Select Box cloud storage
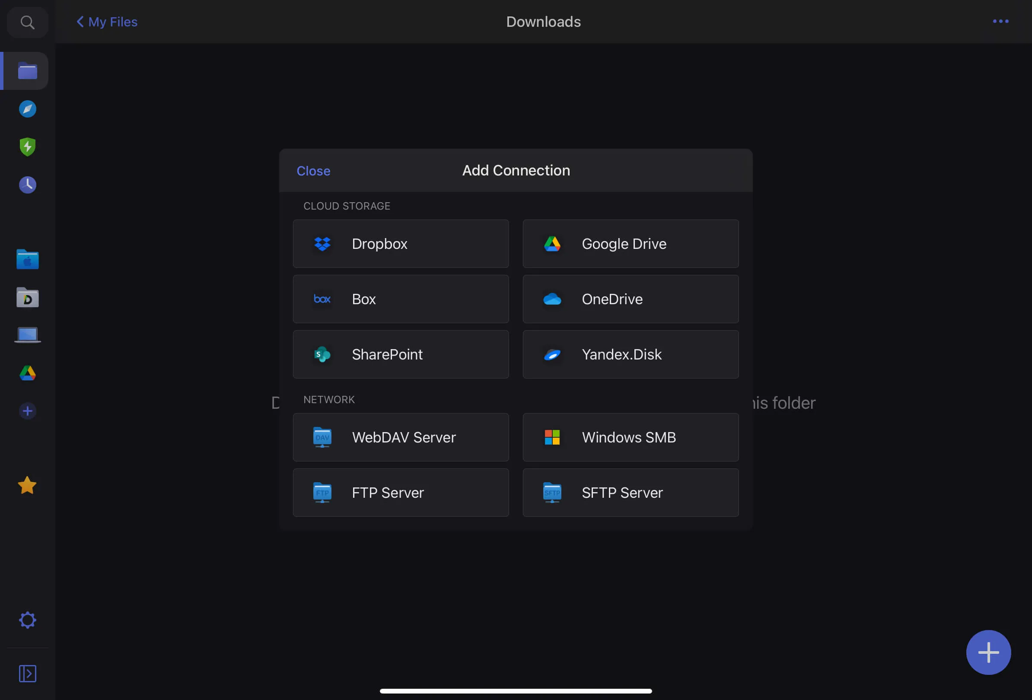Image resolution: width=1032 pixels, height=700 pixels. [x=401, y=299]
